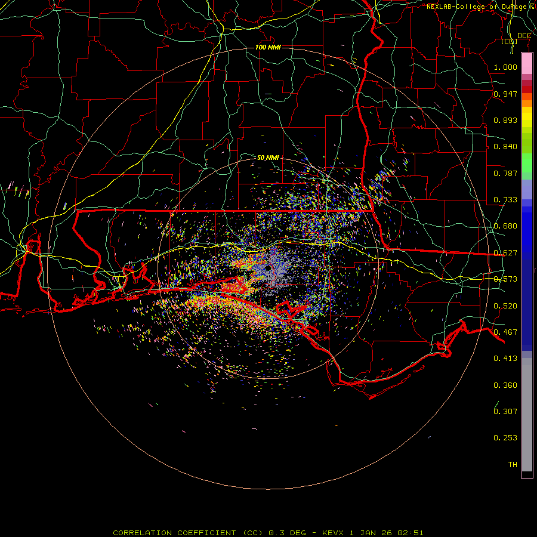Pick the pink color at top of scale
The image size is (537, 537).
(527, 64)
